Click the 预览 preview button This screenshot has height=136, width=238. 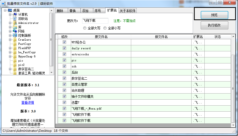tap(214, 15)
